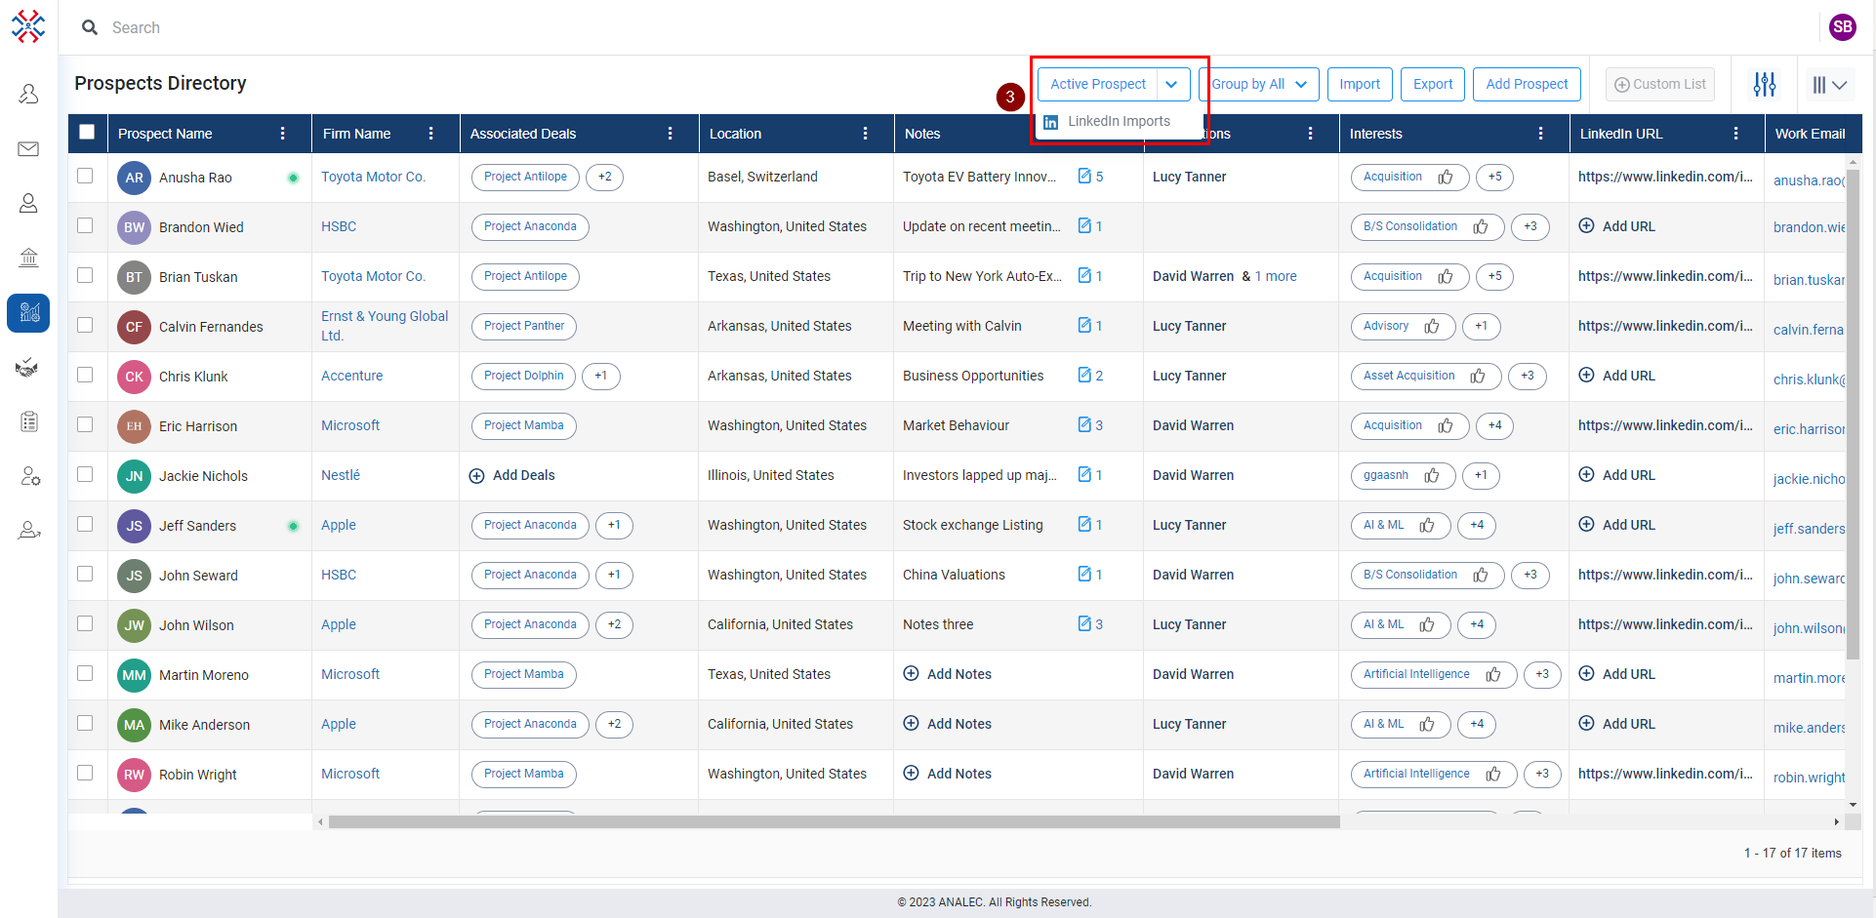Click the Export button

coord(1433,84)
